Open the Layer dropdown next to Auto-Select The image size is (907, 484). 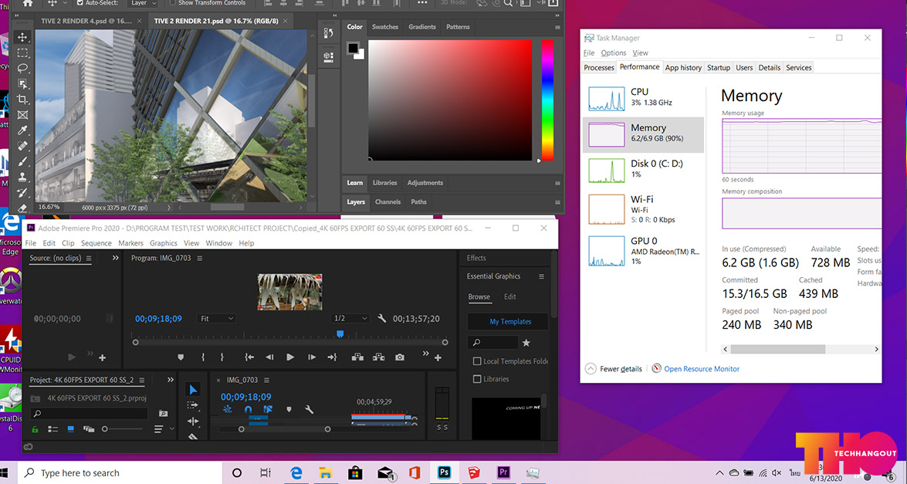click(143, 3)
